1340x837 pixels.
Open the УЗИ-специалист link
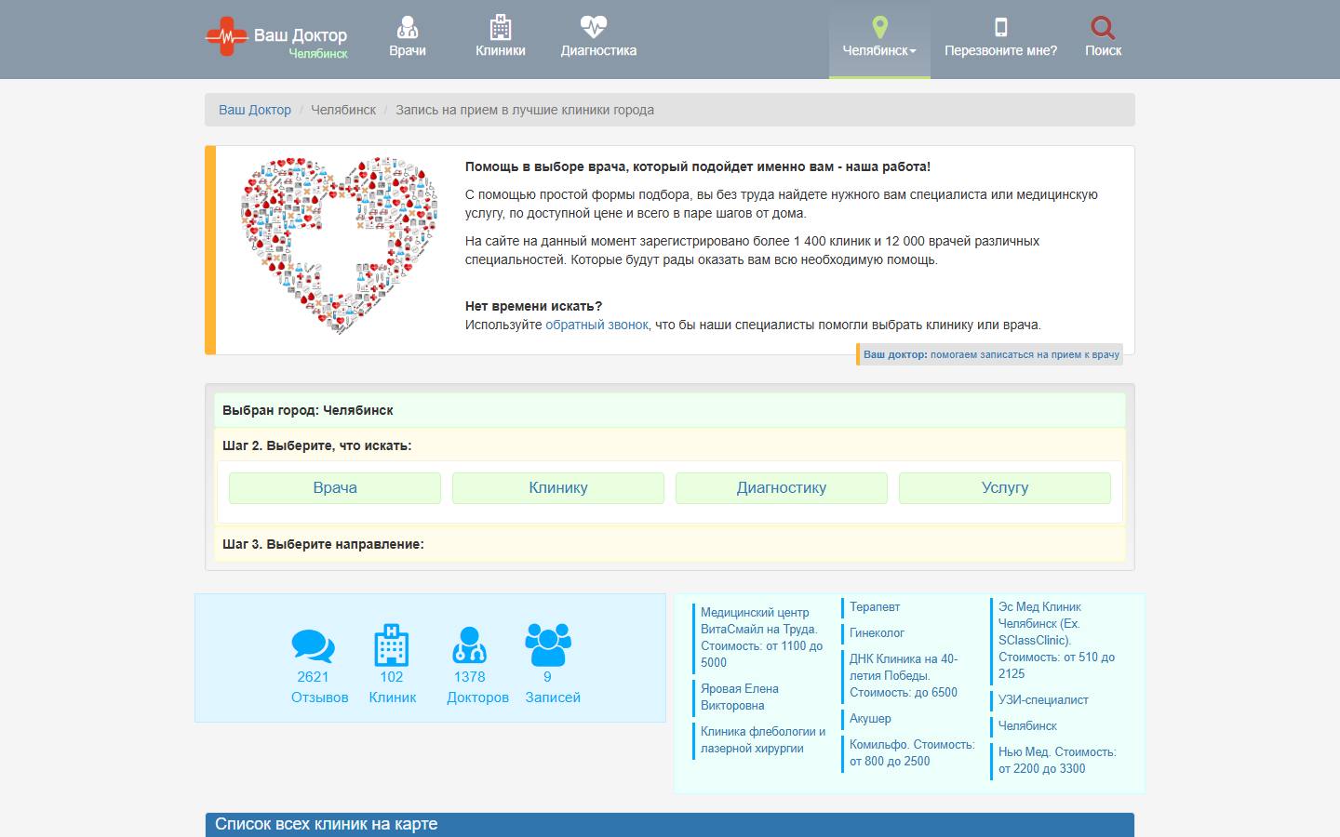click(x=1043, y=699)
